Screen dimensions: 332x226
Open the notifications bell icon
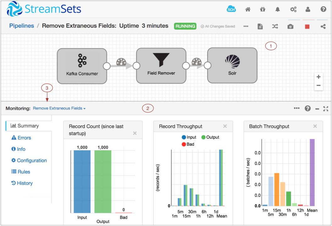277,9
